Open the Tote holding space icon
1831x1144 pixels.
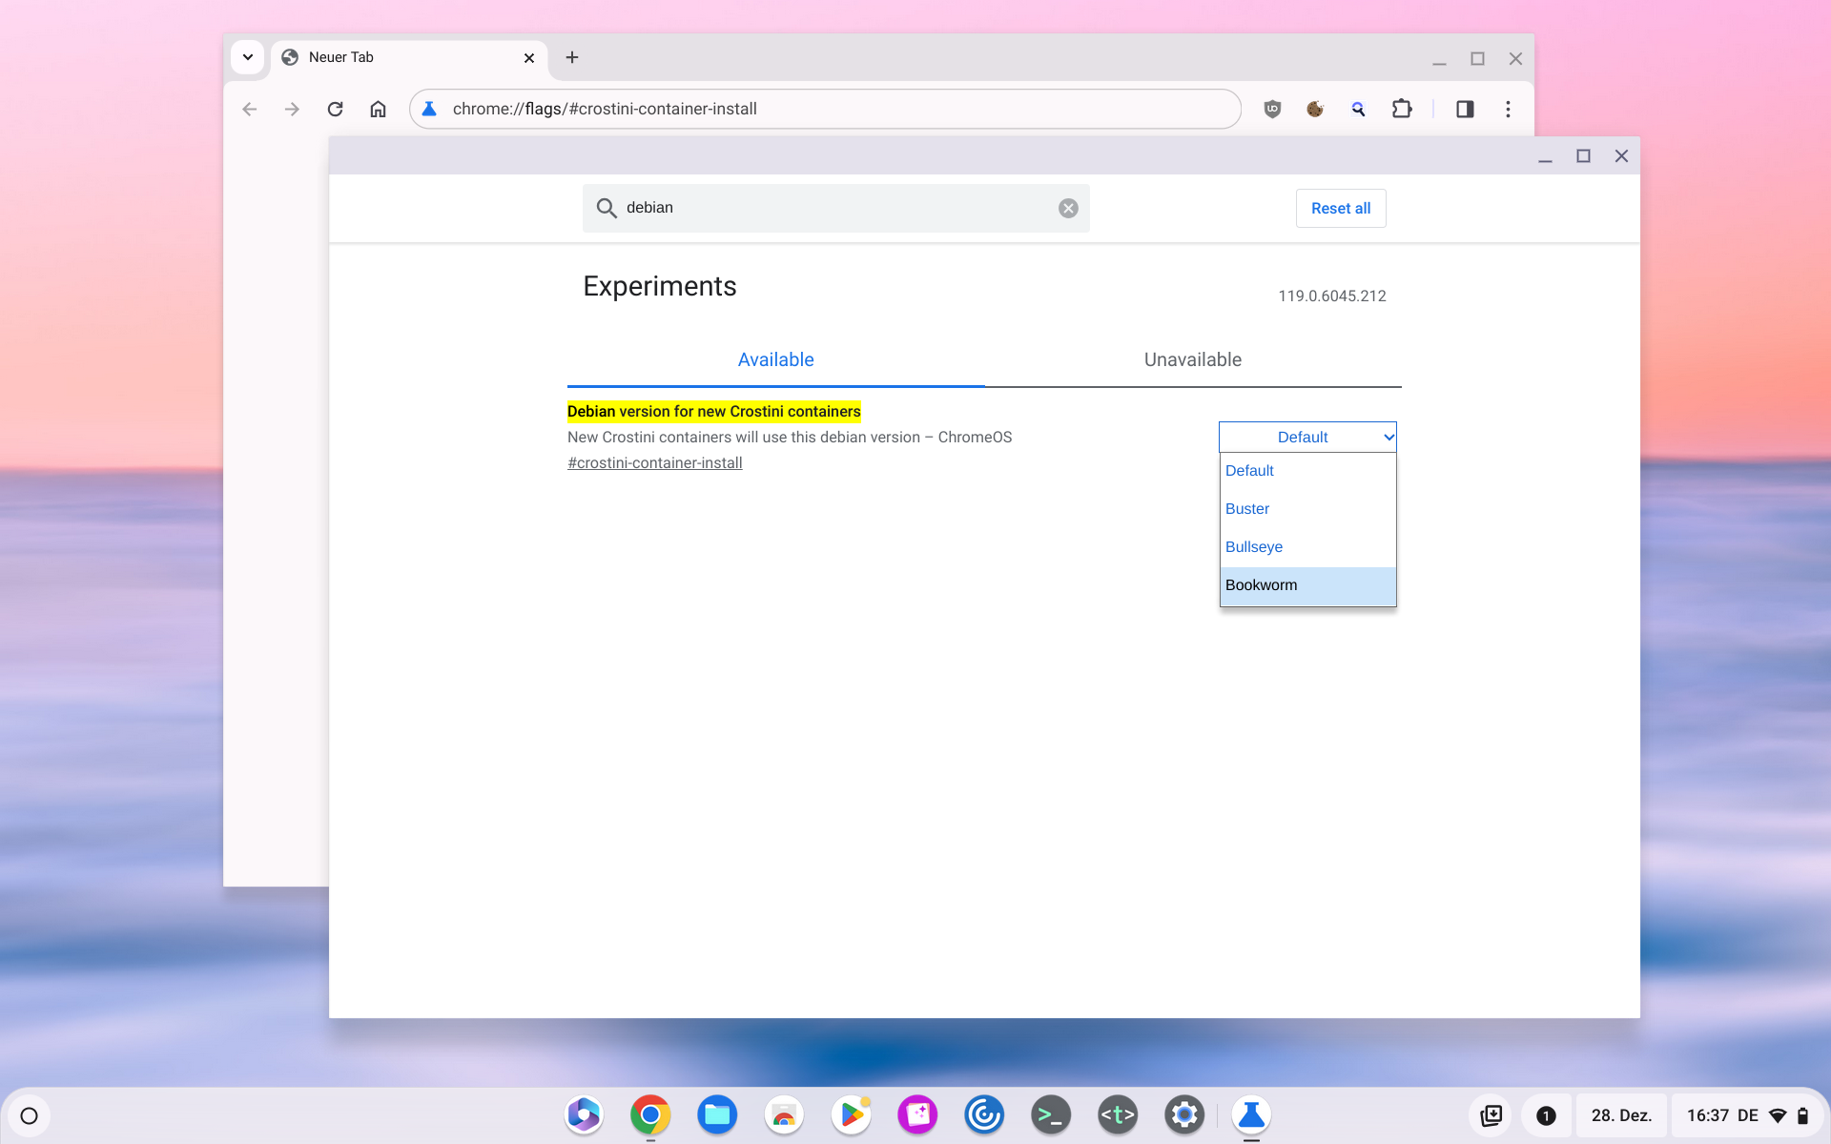pyautogui.click(x=1492, y=1115)
